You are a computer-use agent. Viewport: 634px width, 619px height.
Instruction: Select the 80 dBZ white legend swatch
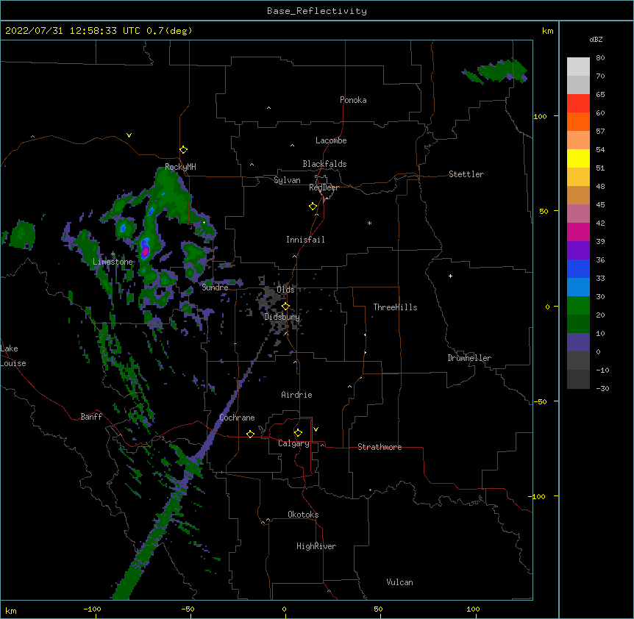click(578, 67)
